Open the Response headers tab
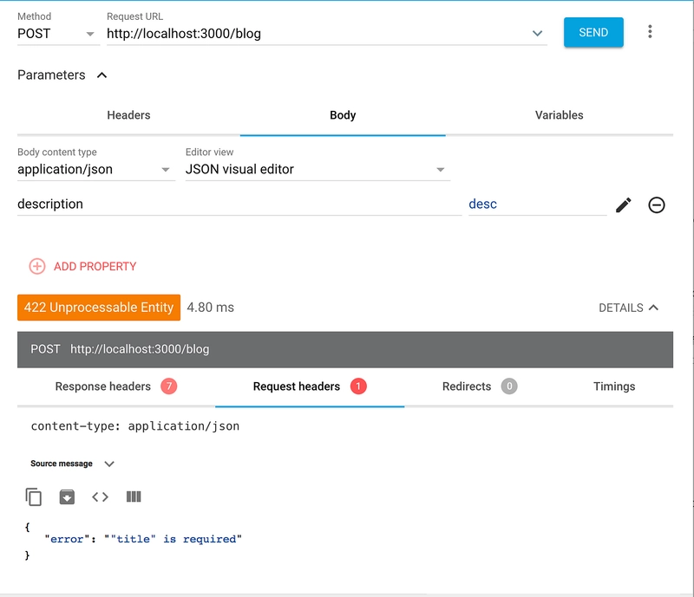The width and height of the screenshot is (694, 597). (x=116, y=386)
